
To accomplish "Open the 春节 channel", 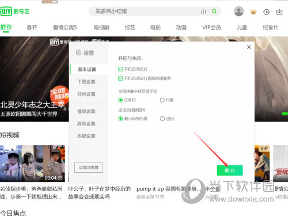I will [32, 28].
